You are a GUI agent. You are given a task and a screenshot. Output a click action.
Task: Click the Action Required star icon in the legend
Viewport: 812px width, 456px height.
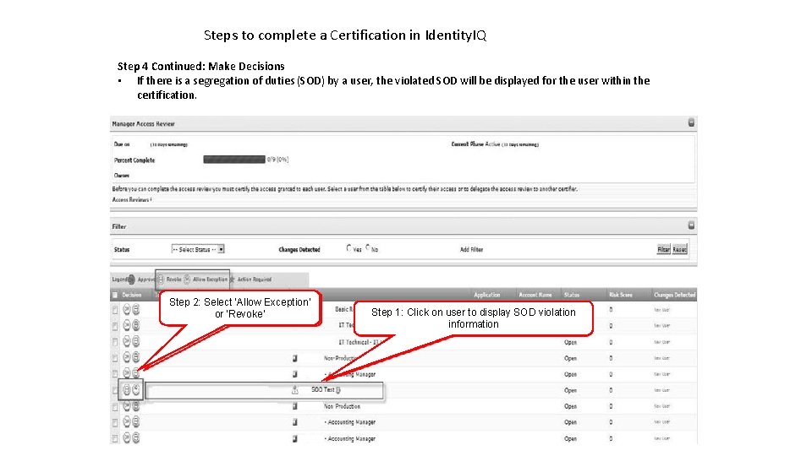pos(232,280)
